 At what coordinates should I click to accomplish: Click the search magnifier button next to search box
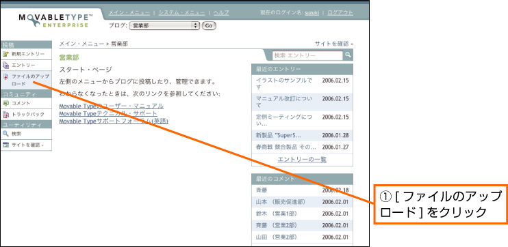348,55
